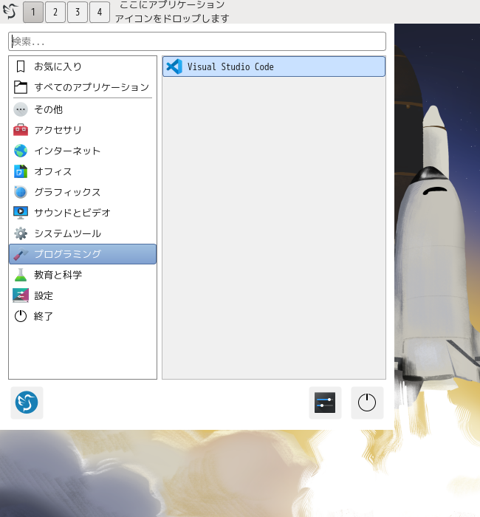Select the 教育と科学 category

coord(83,275)
